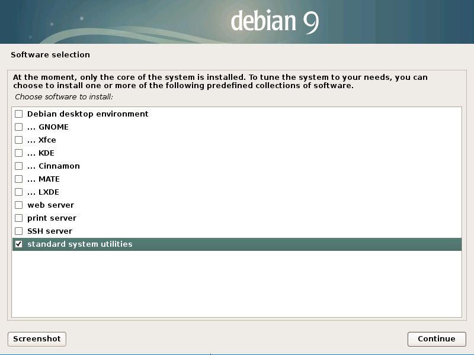This screenshot has width=474, height=355.
Task: Click the '... LXDE' row text
Action: 43,192
